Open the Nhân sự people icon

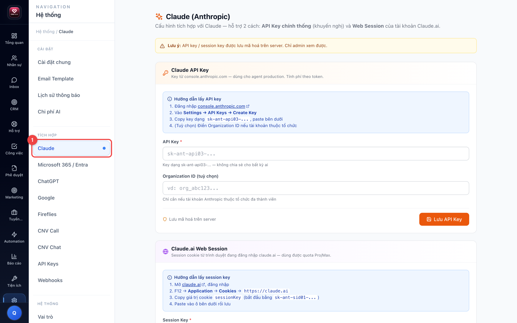(x=14, y=58)
